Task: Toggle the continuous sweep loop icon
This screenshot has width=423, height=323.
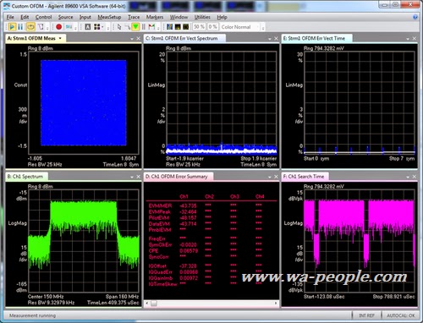Action: (30, 27)
